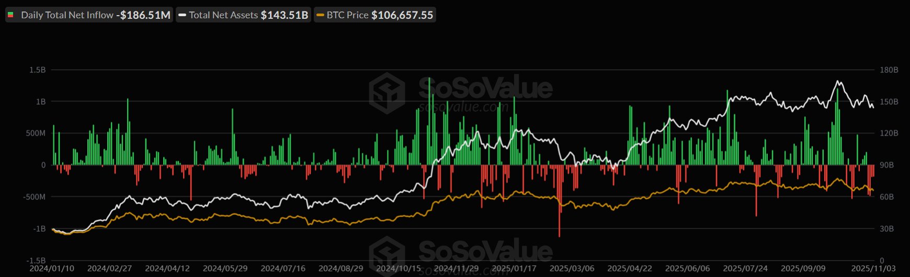Click the tallest green inflow bar near 2024/11
Viewport: 910px width, 277px height.
(429, 121)
